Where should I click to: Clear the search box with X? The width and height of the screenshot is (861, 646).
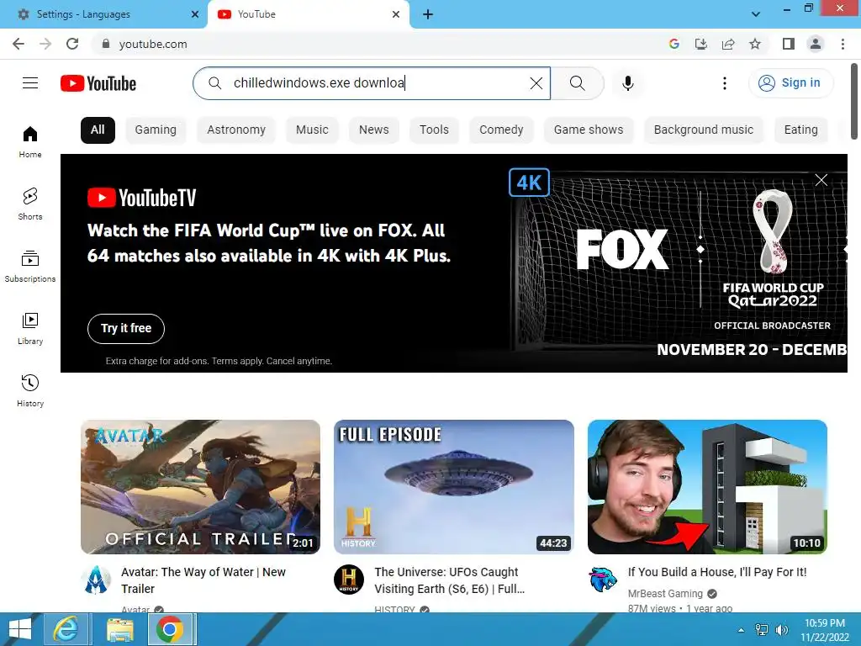[x=536, y=83]
